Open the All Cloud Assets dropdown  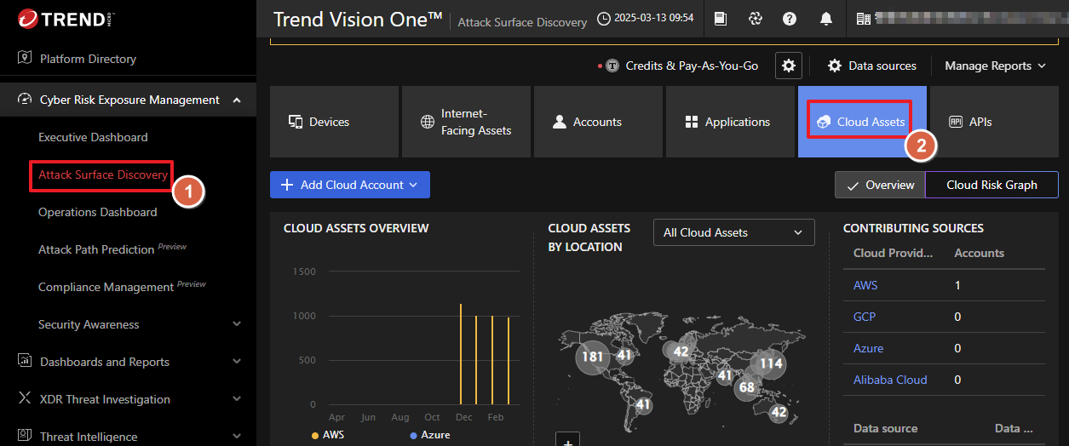coord(733,232)
